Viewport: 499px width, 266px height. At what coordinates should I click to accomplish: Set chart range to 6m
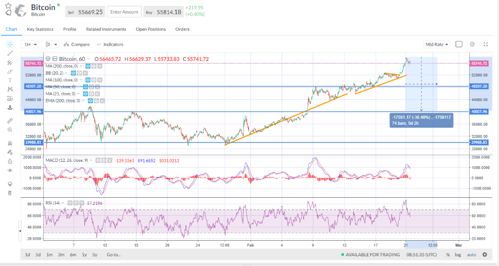[x=73, y=254]
